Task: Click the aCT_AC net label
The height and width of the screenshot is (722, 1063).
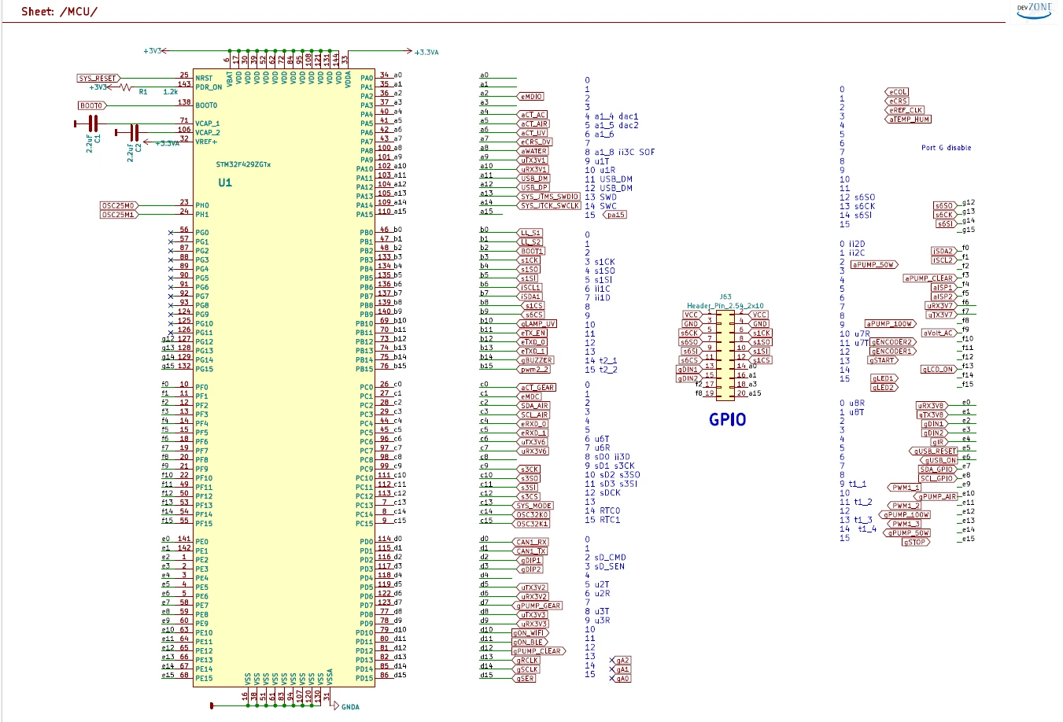Action: tap(533, 115)
